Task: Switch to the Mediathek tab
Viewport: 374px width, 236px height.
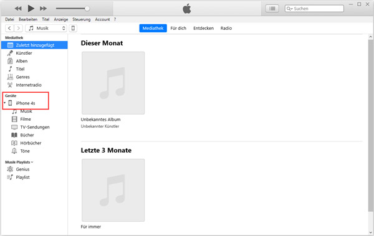Action: tap(153, 28)
